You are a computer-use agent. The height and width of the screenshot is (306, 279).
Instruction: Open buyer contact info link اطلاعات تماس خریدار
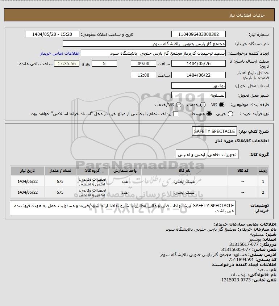(60, 53)
